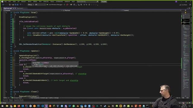Click the Open File folder icon
The image size is (193, 108).
(x=13, y=5)
